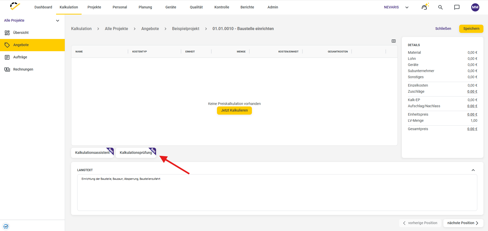Open the Kalkulationsprüfung beta feature

[136, 153]
